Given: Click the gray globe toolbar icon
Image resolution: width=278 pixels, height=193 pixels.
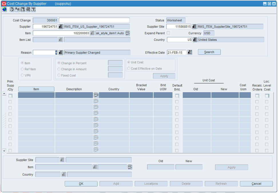Looking at the screenshot, I should 12,9.
